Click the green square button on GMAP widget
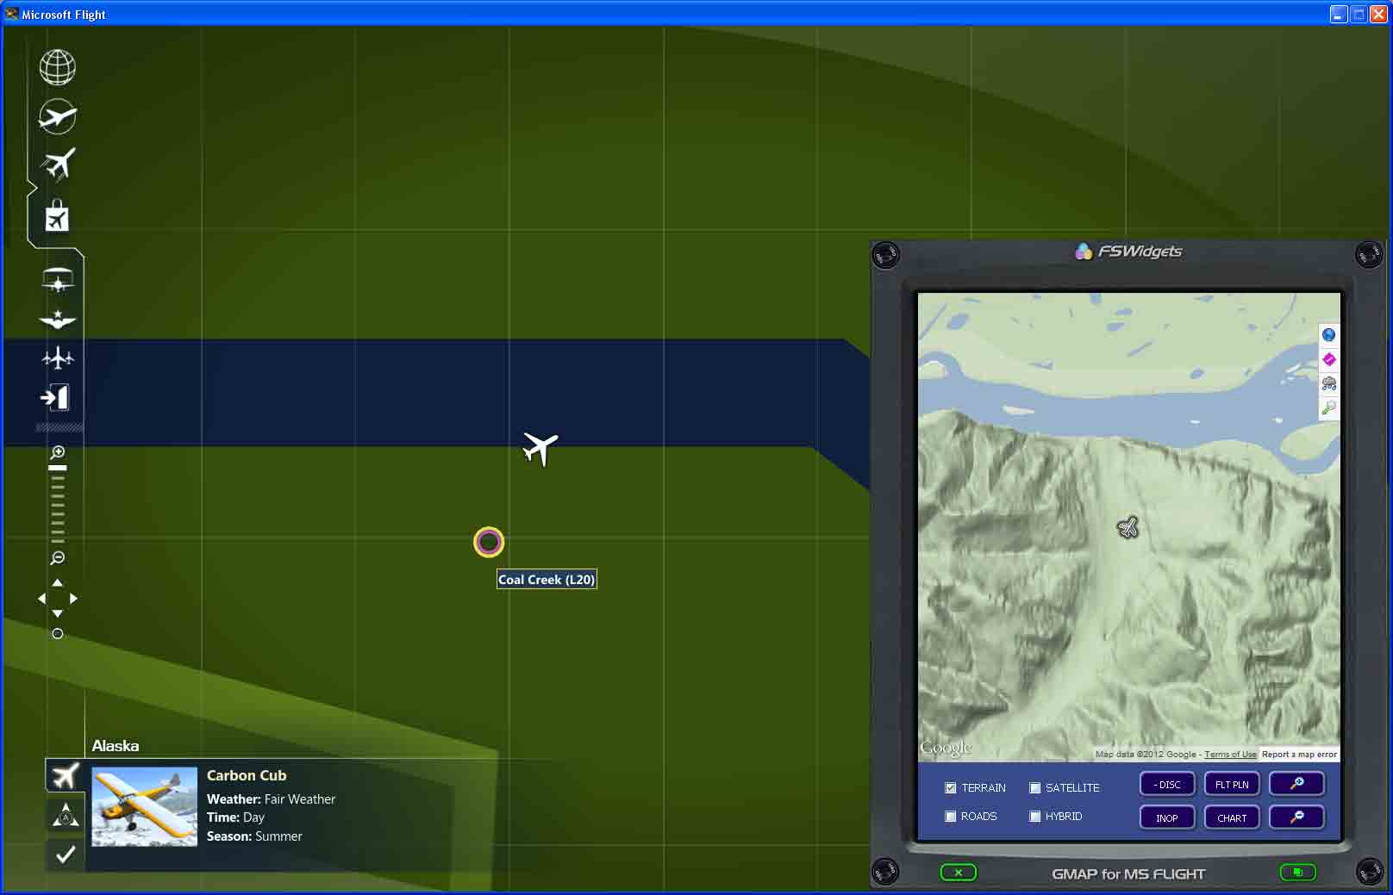 point(1297,873)
